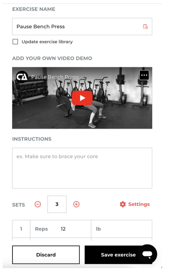Select the sets count box showing 3

[x=57, y=204]
